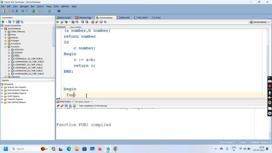Open Microsoft Edge from the taskbar
This screenshot has height=153, width=272.
click(69, 149)
